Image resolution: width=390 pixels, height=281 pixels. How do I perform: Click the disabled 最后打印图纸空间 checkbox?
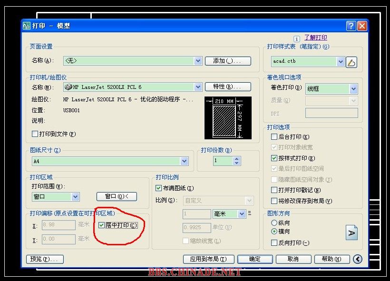(274, 169)
